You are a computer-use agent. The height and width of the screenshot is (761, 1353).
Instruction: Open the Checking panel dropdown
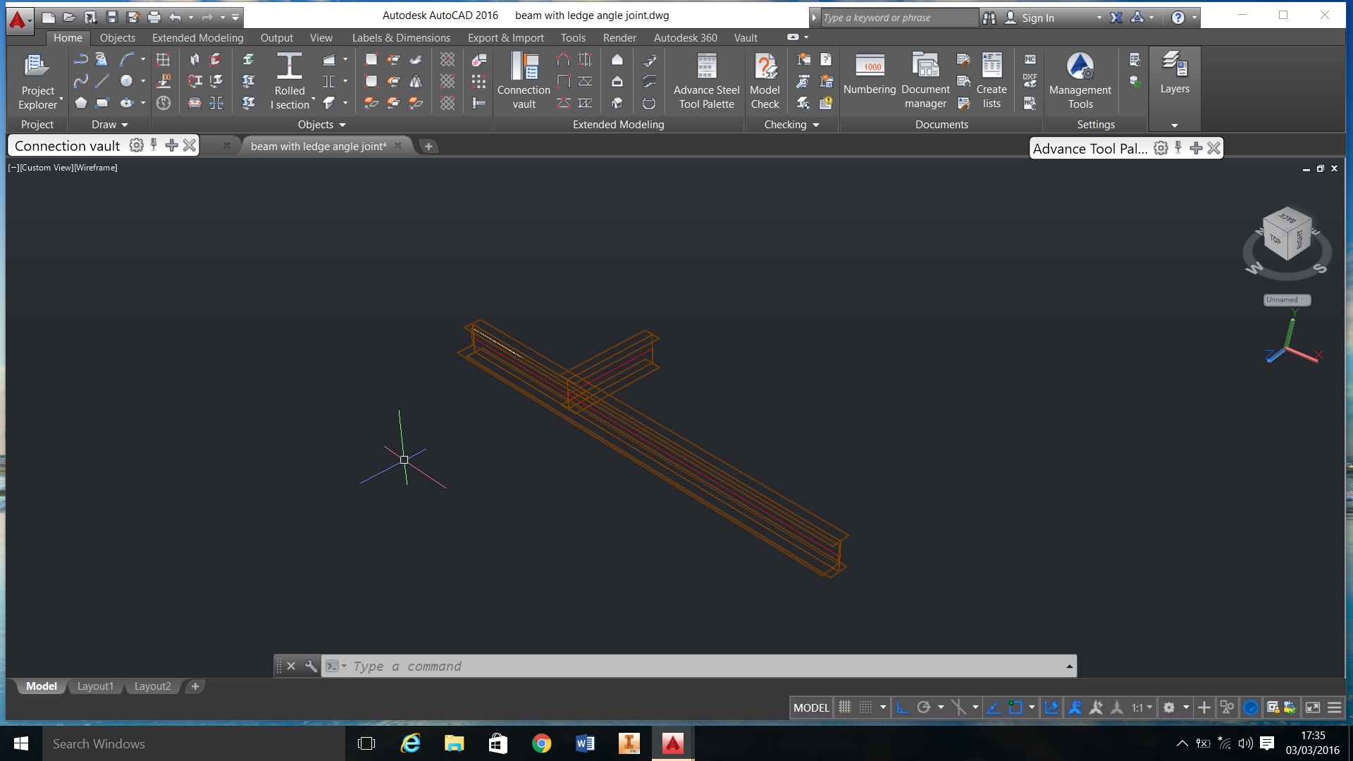817,125
